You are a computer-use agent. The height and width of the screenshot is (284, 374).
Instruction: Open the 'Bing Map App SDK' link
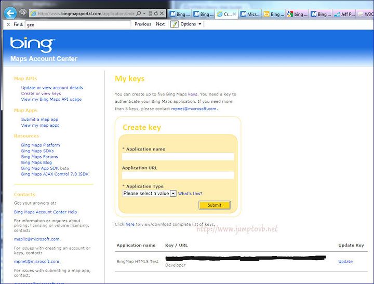point(40,168)
